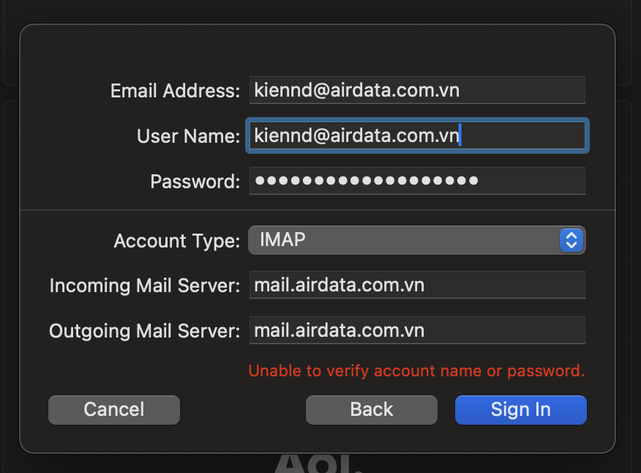Click the red unable to verify error message
This screenshot has height=473, width=641.
tap(416, 370)
